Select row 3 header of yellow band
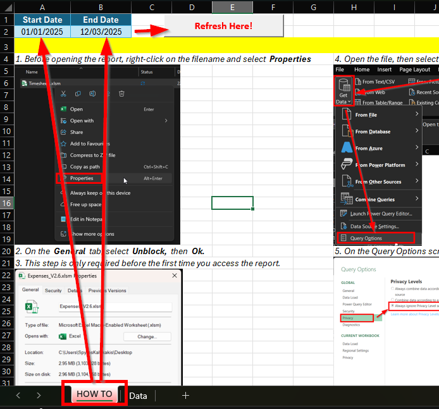 (x=7, y=47)
